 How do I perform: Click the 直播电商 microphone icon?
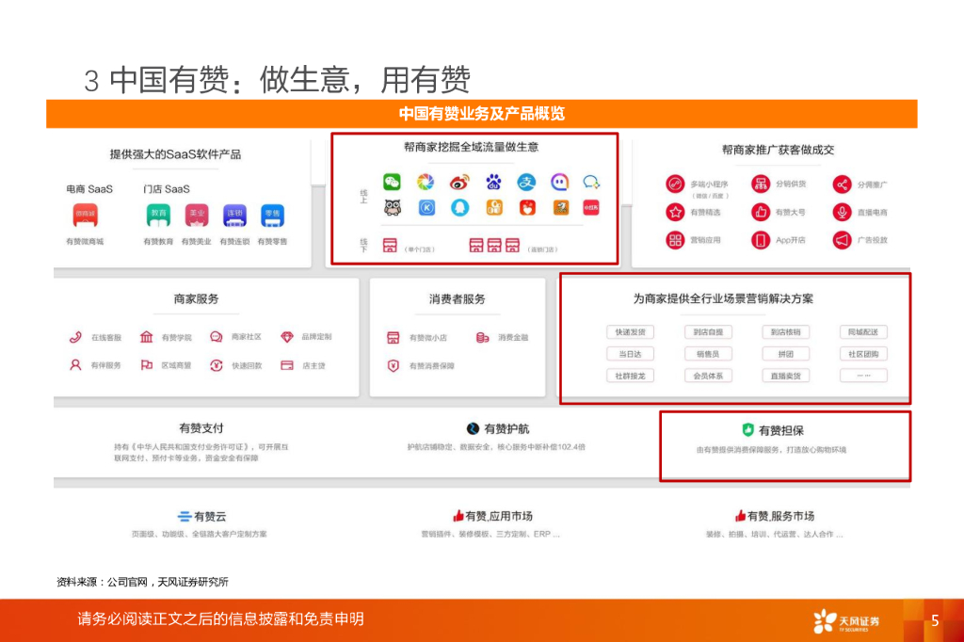(x=843, y=212)
